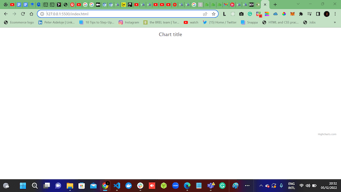Screen dimensions: 341x192
Task: Go to the browser home page icon
Action: coord(31,14)
